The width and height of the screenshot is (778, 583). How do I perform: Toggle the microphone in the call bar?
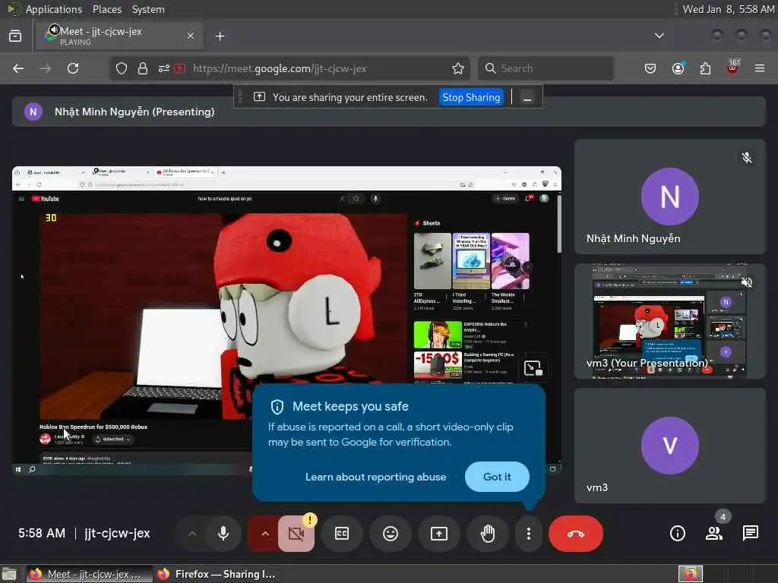click(223, 534)
